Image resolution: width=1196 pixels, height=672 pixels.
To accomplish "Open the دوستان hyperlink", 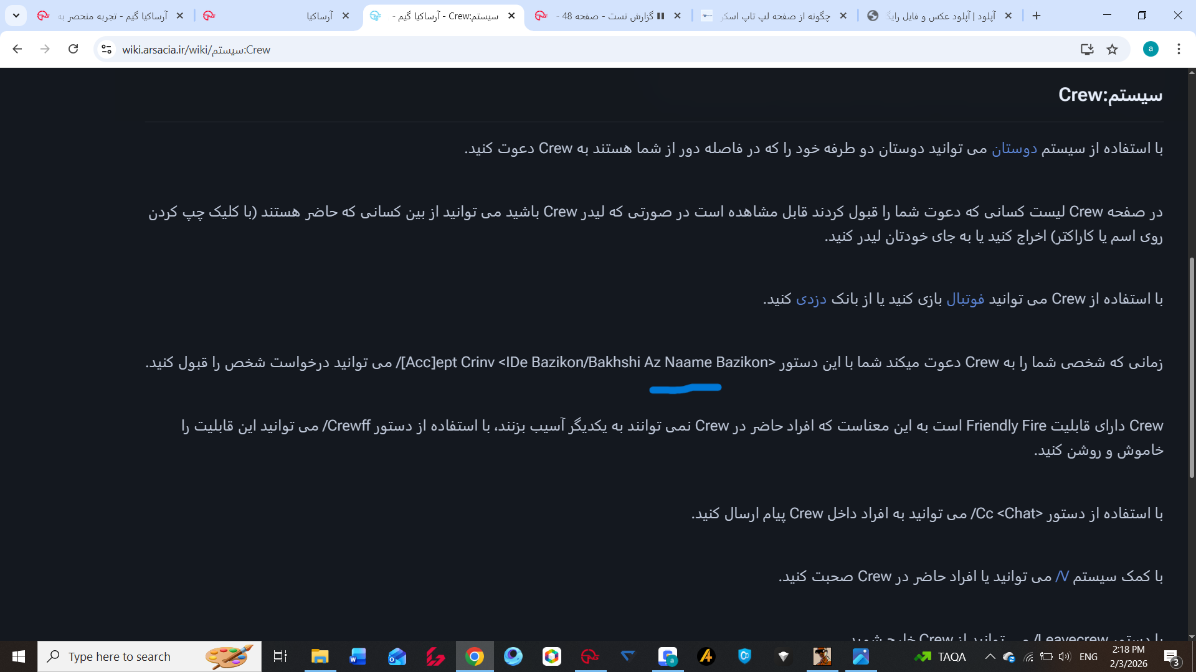I will point(1015,149).
